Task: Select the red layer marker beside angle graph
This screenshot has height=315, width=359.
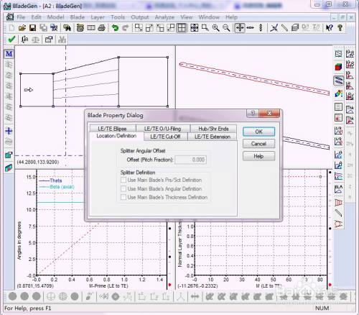Action: pyautogui.click(x=169, y=285)
